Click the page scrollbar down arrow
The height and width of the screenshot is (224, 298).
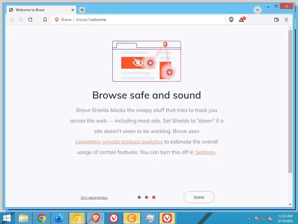coord(290,204)
